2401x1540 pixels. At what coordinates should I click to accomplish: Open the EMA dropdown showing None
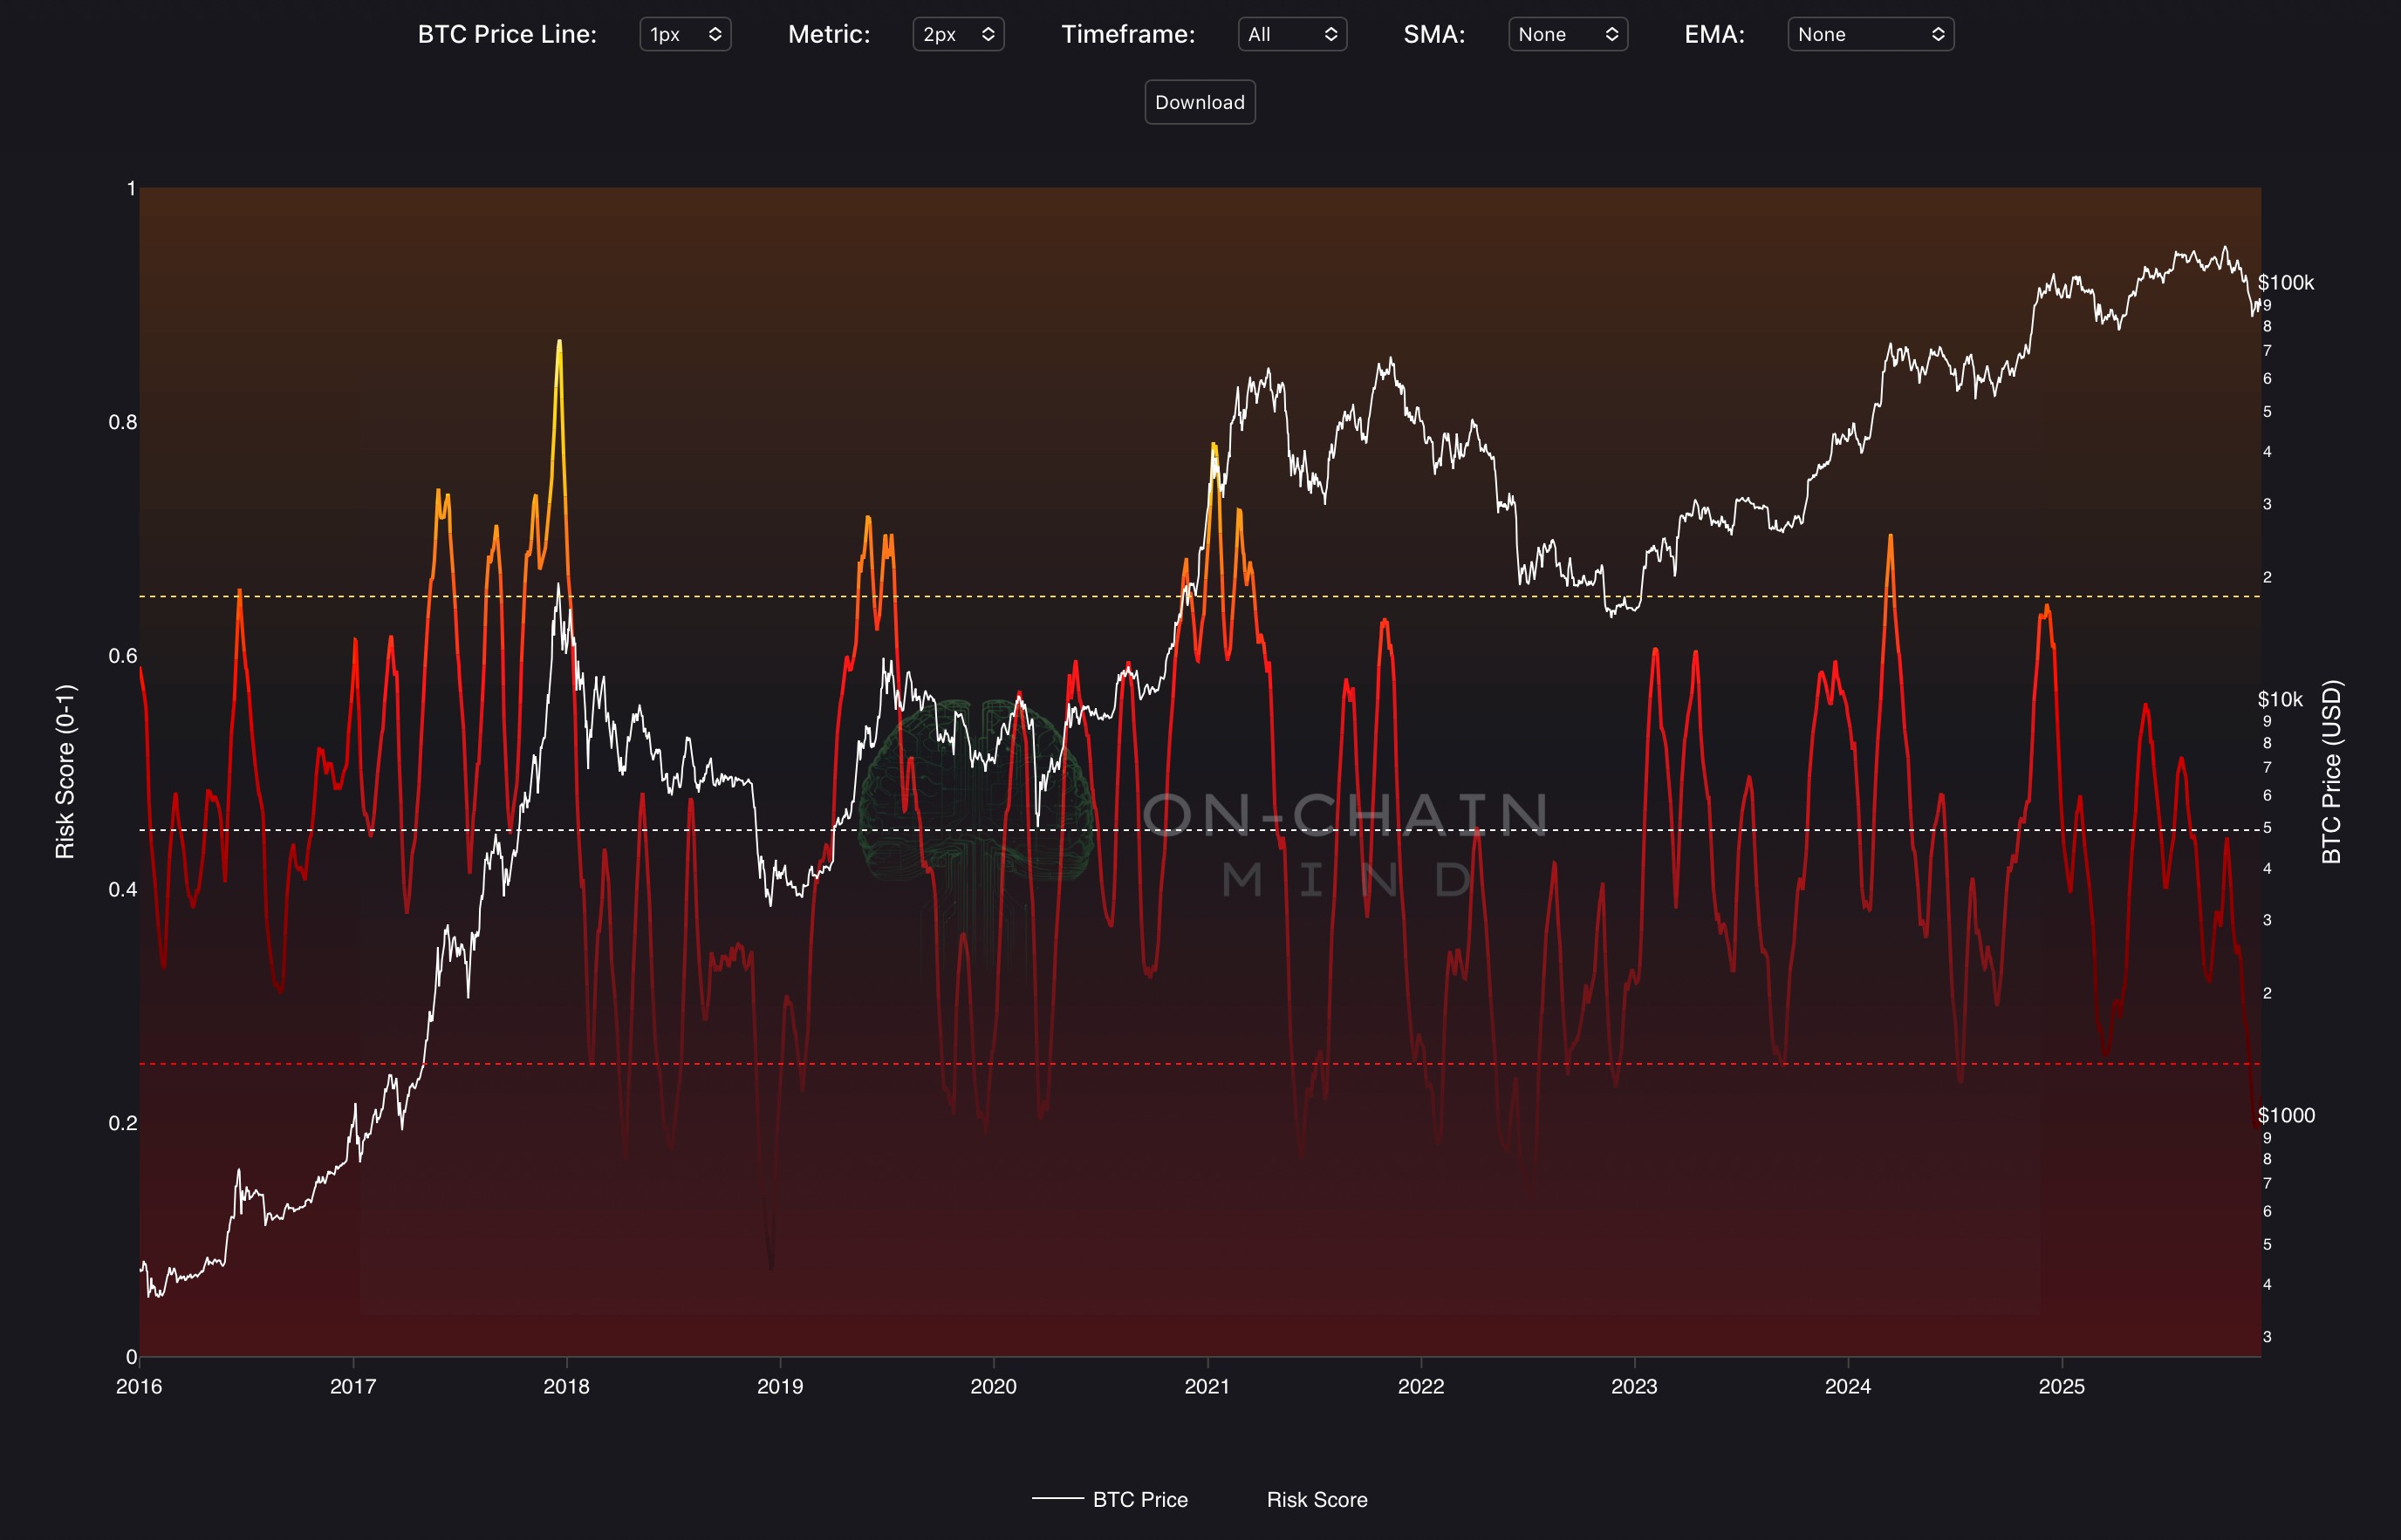[1869, 34]
